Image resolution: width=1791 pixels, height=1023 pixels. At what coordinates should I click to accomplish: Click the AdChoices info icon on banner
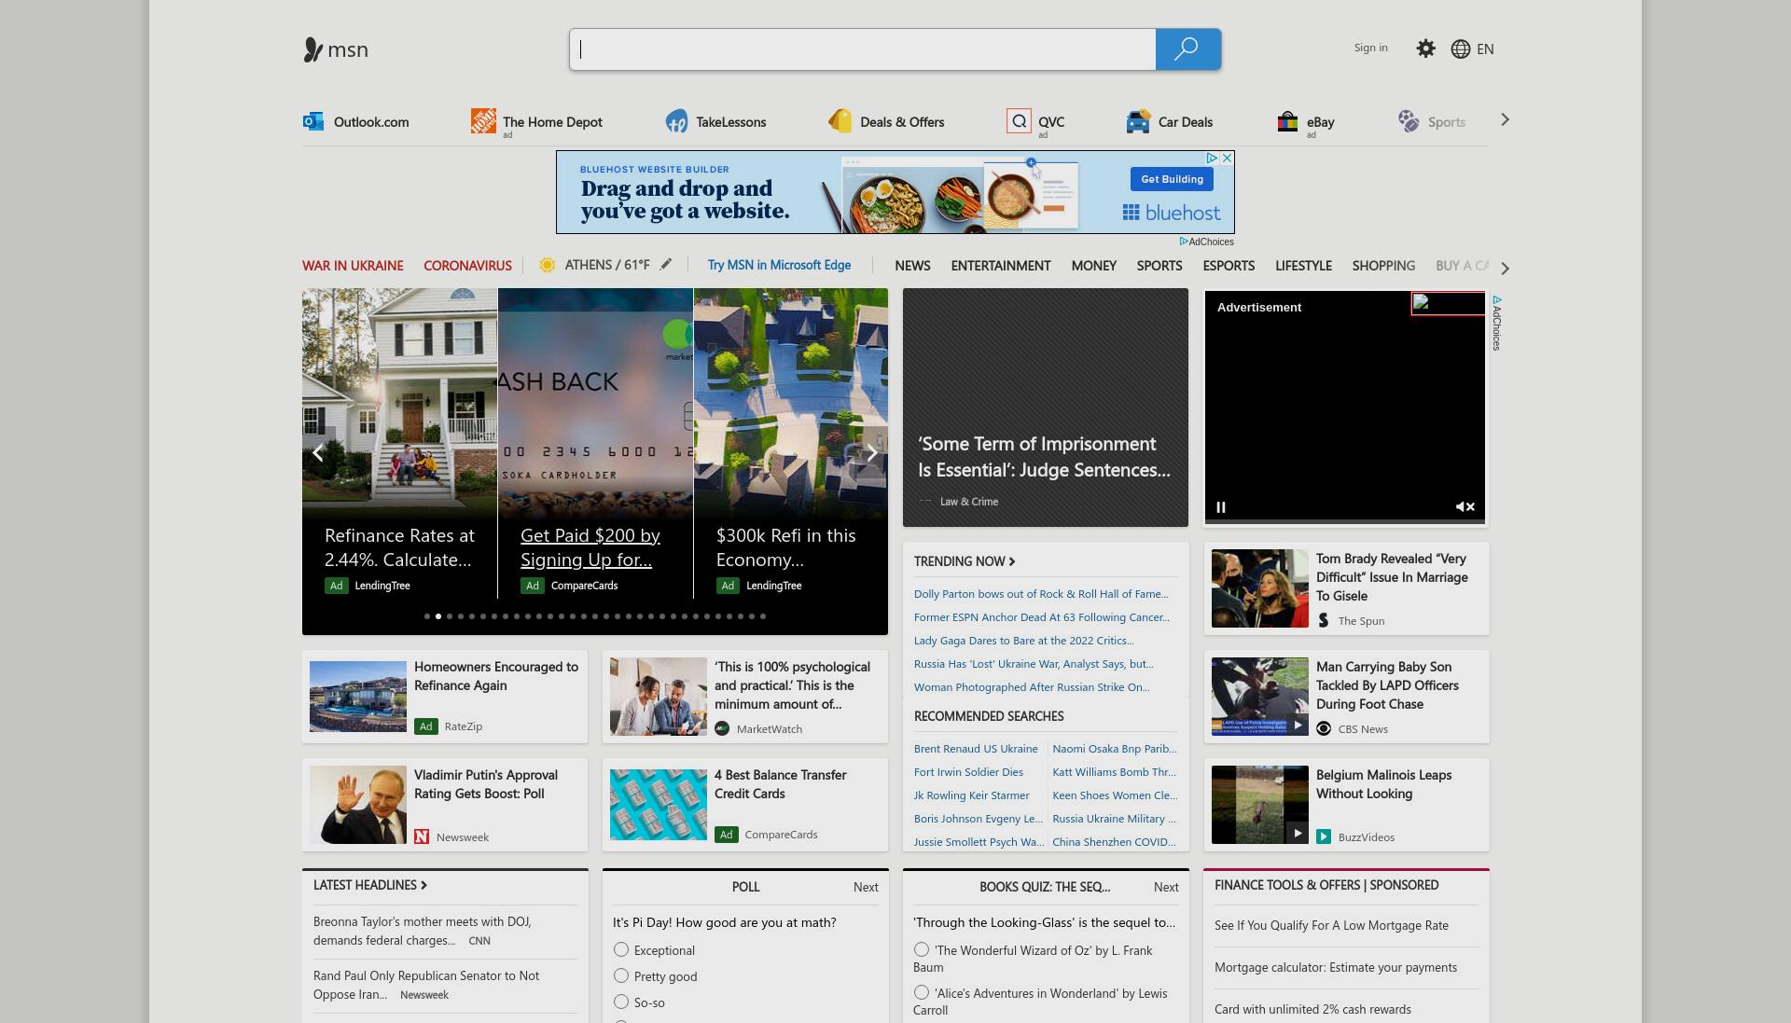coord(1212,159)
